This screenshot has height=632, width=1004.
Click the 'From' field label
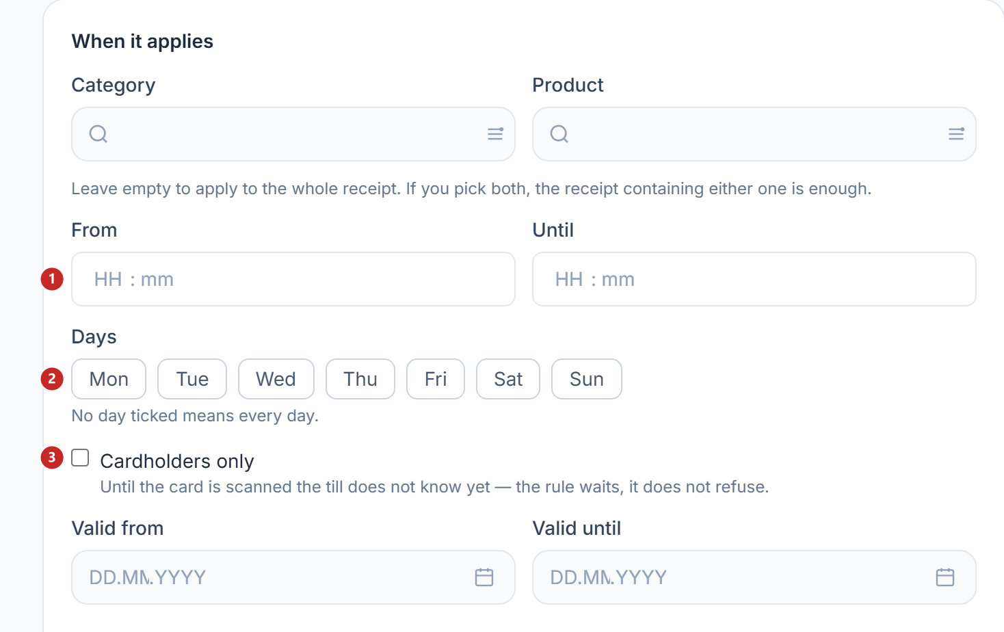tap(94, 231)
